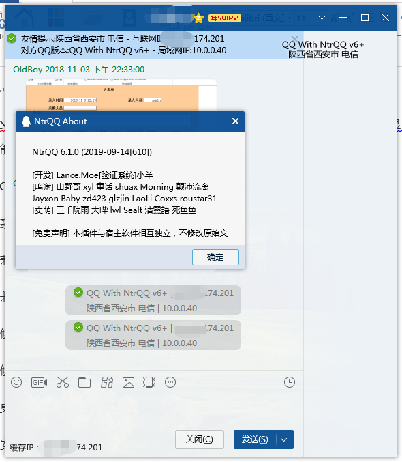
Task: Click the 友情提示 line in tip bar
Action: click(x=123, y=39)
